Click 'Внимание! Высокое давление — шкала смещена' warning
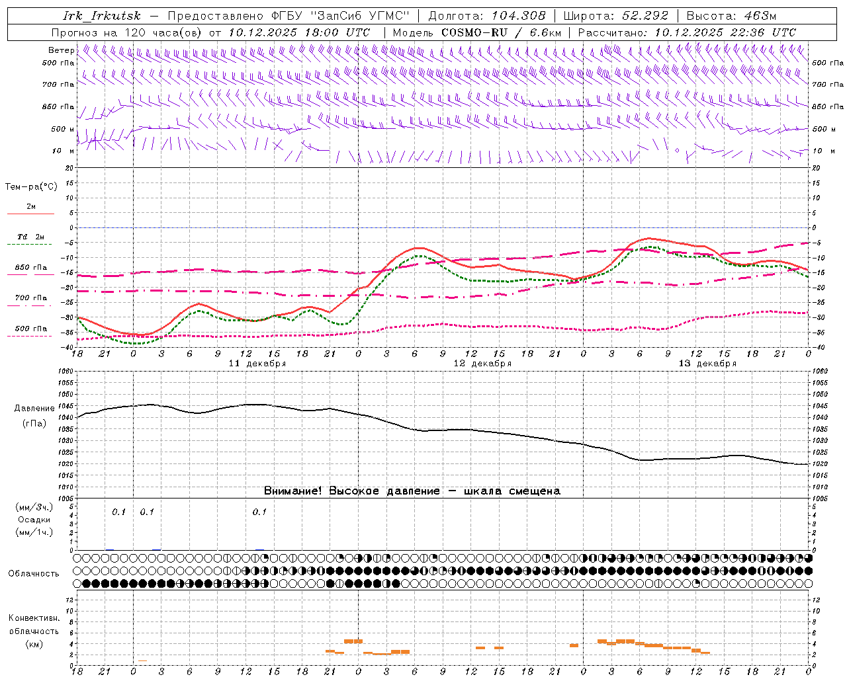Screen dimensions: 847x677 pyautogui.click(x=412, y=491)
